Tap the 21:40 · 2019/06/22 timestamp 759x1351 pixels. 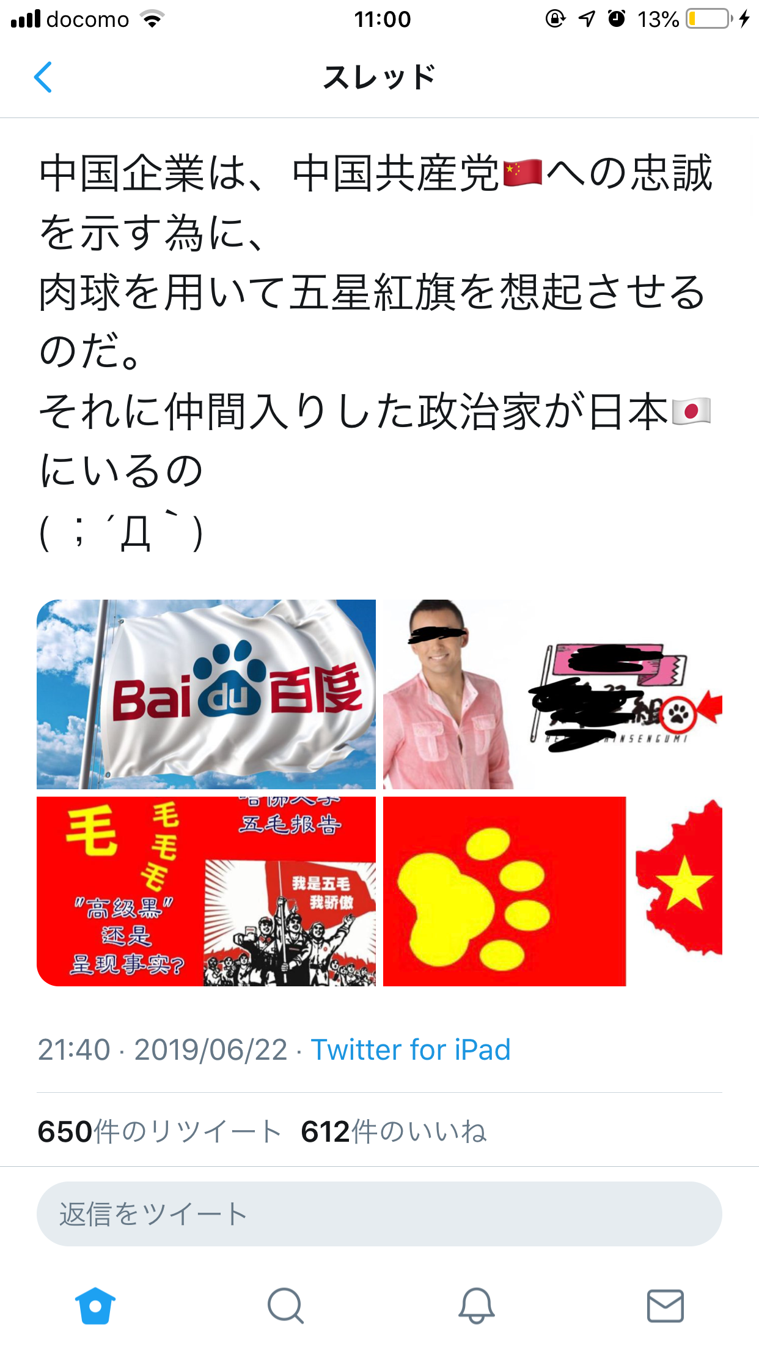[x=163, y=1050]
